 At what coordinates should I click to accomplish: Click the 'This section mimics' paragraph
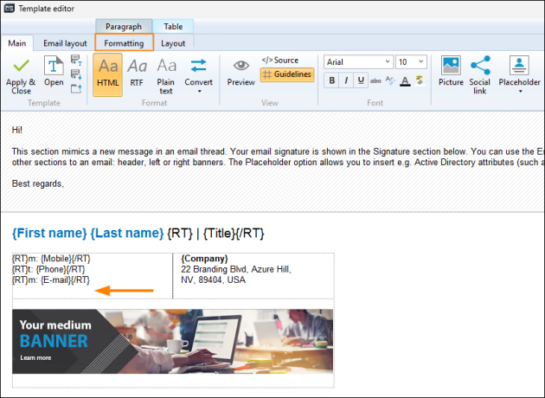coord(278,157)
